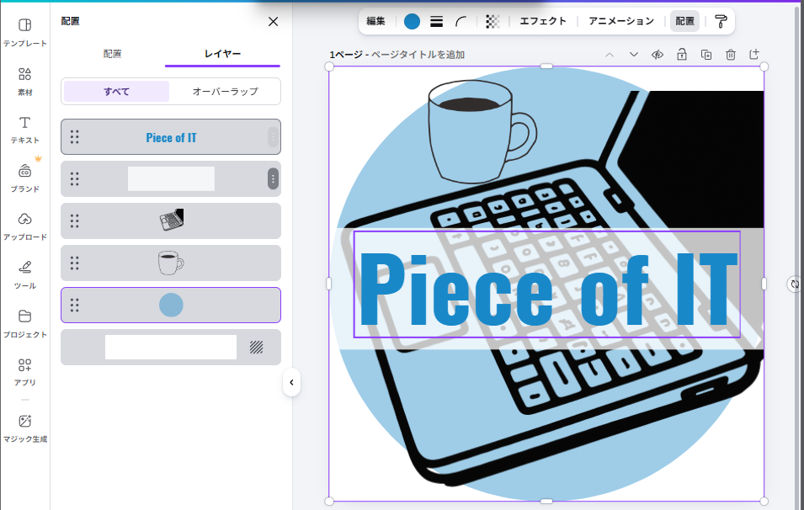This screenshot has width=804, height=510.
Task: Add a new page with the plus icon
Action: (754, 55)
